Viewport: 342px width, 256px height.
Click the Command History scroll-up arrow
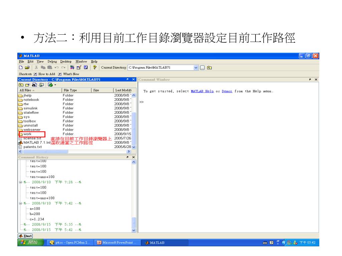(x=134, y=162)
